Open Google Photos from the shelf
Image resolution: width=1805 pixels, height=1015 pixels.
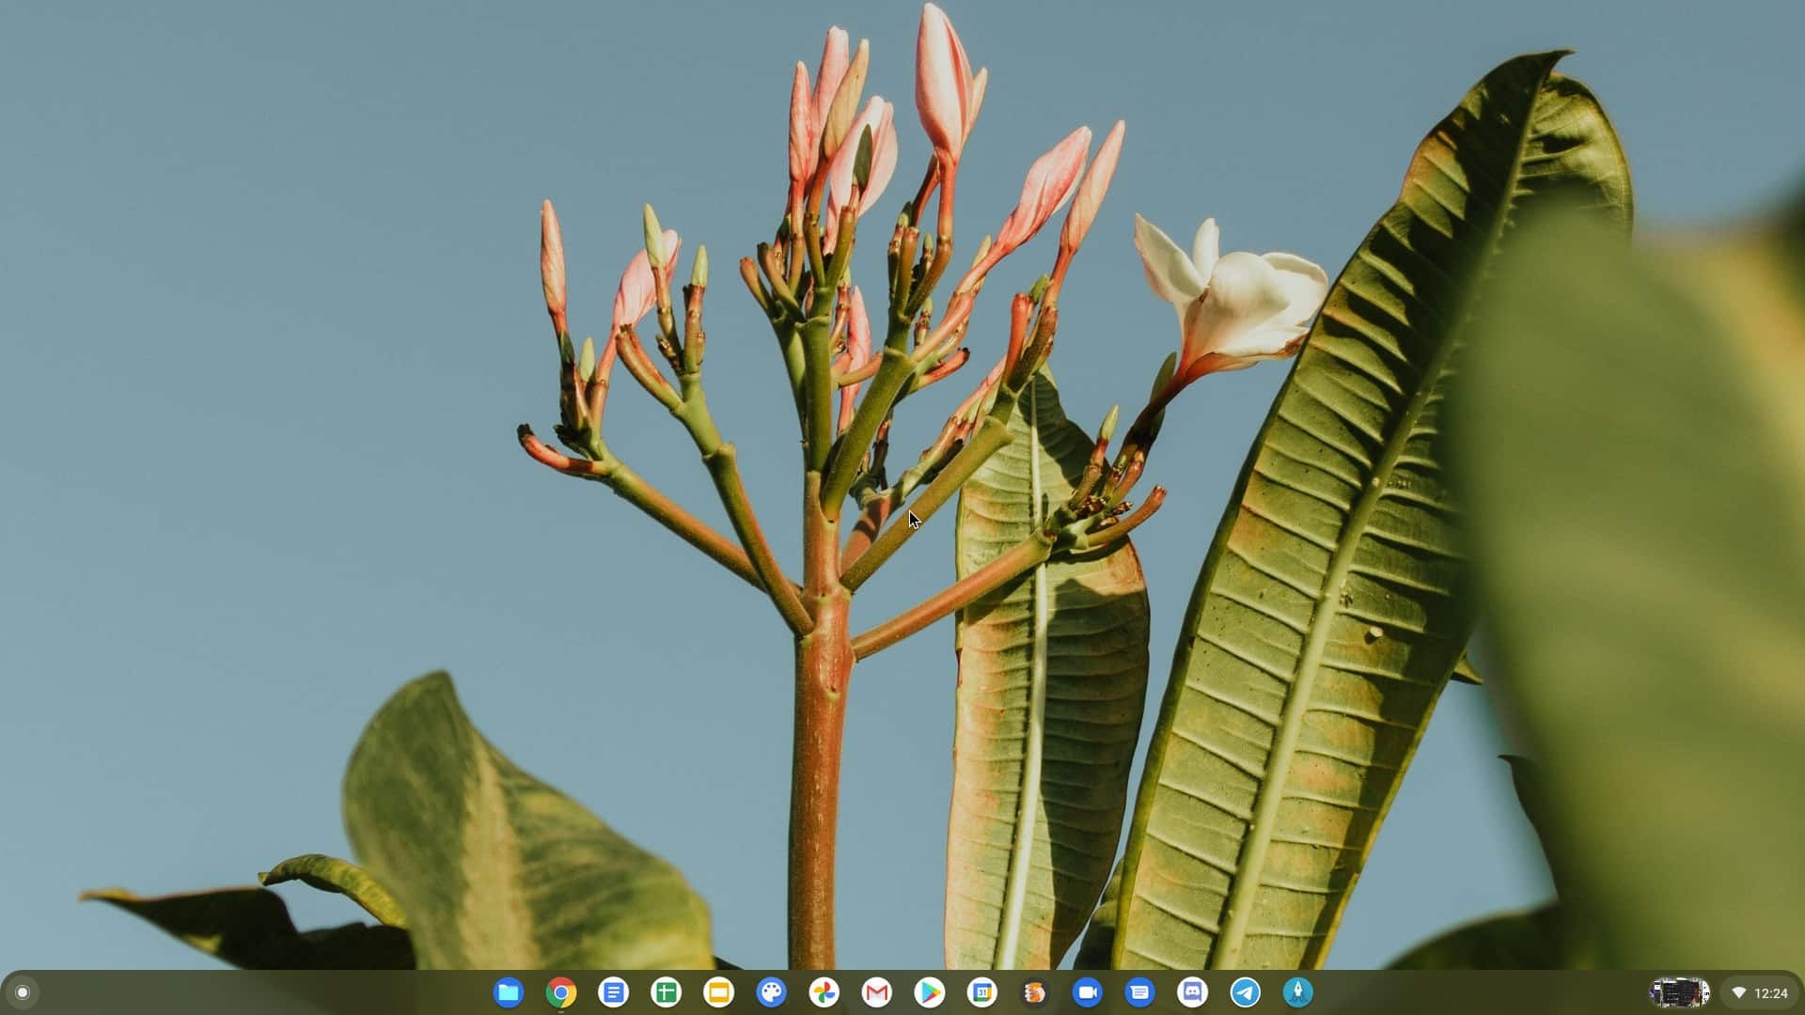tap(824, 992)
